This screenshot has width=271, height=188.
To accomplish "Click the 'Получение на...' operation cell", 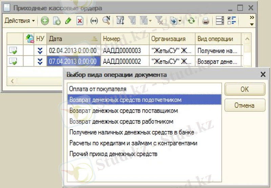I will [218, 51].
